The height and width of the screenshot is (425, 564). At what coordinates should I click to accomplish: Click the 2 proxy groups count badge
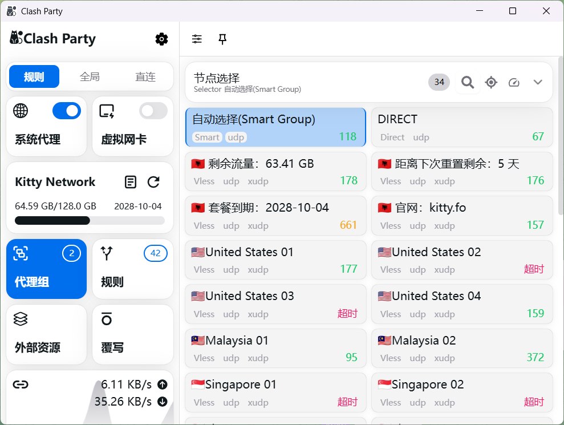tap(71, 253)
